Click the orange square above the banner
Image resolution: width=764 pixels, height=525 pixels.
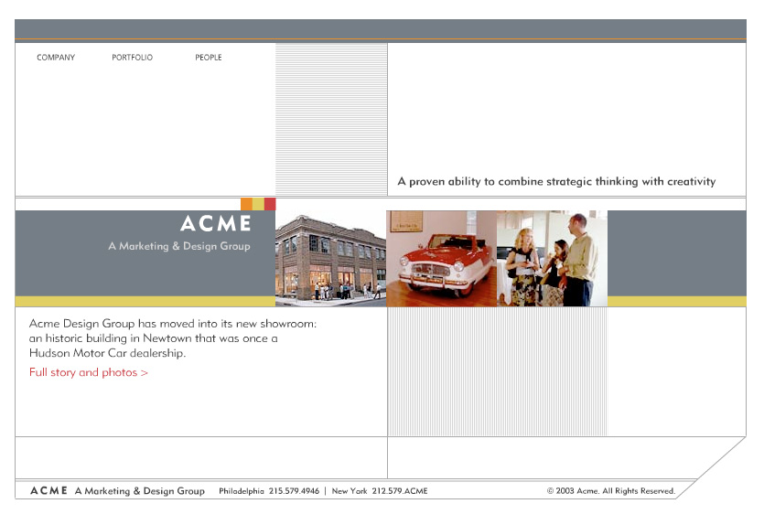coord(246,204)
